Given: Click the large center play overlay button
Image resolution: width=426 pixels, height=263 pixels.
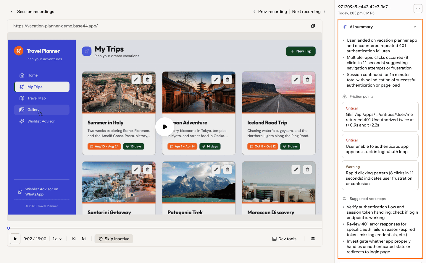Looking at the screenshot, I should pos(165,127).
